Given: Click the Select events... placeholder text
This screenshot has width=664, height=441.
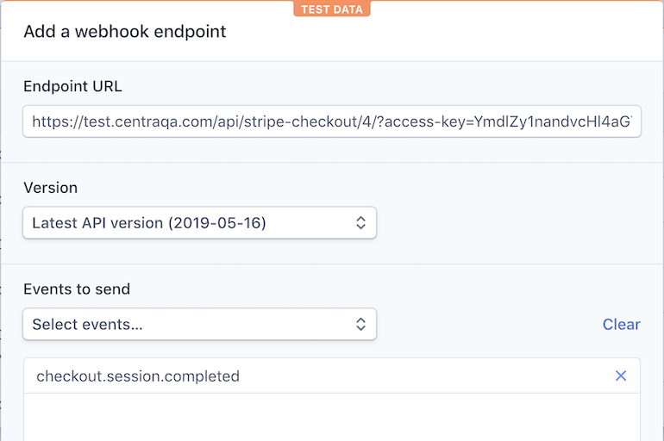Looking at the screenshot, I should pos(87,325).
